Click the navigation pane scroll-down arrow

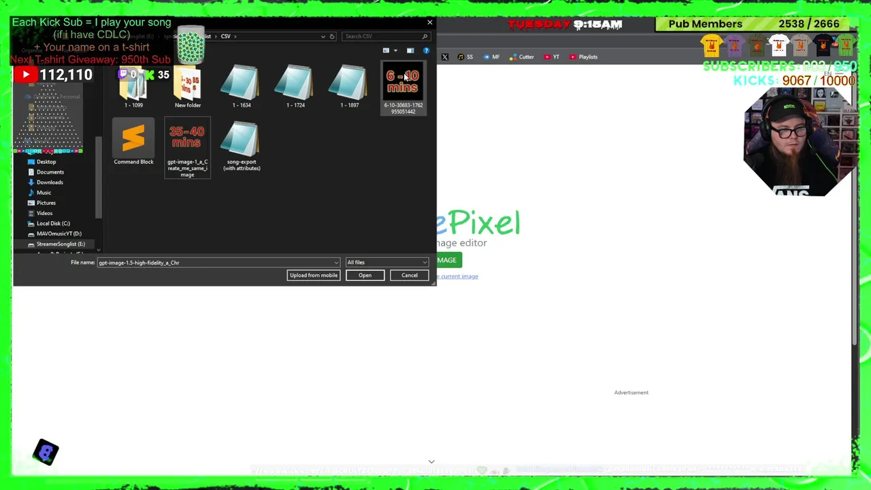99,250
